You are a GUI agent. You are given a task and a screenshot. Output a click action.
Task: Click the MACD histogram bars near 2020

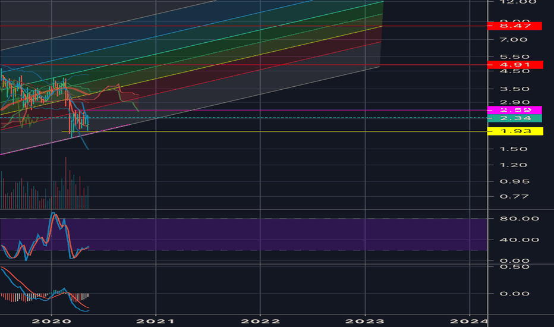pos(45,297)
